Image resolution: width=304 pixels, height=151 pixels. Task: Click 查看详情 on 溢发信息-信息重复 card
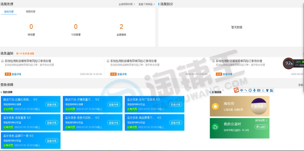coord(52,123)
